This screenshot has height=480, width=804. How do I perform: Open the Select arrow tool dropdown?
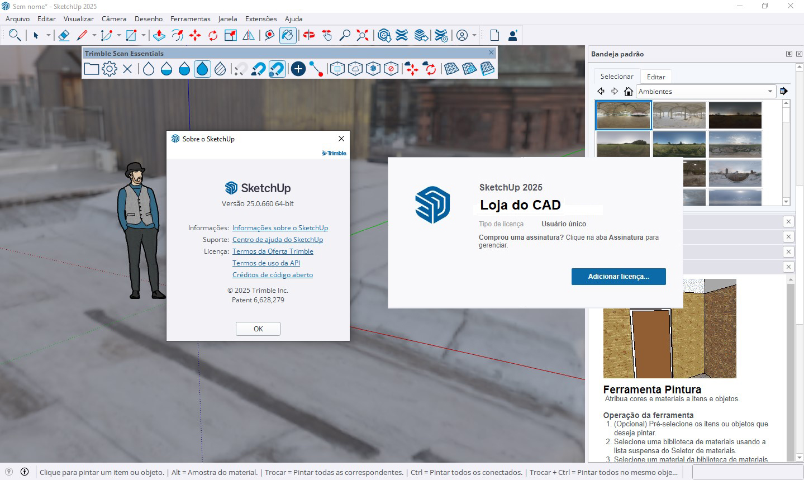click(49, 35)
